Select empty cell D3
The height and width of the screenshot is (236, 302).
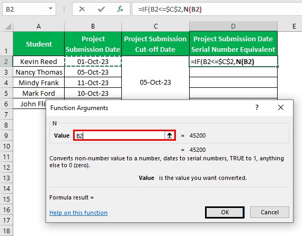click(x=233, y=72)
